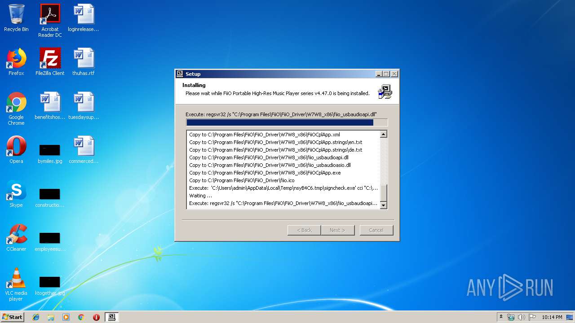This screenshot has height=323, width=575.
Task: Click the install log scroll up arrow
Action: [x=383, y=134]
